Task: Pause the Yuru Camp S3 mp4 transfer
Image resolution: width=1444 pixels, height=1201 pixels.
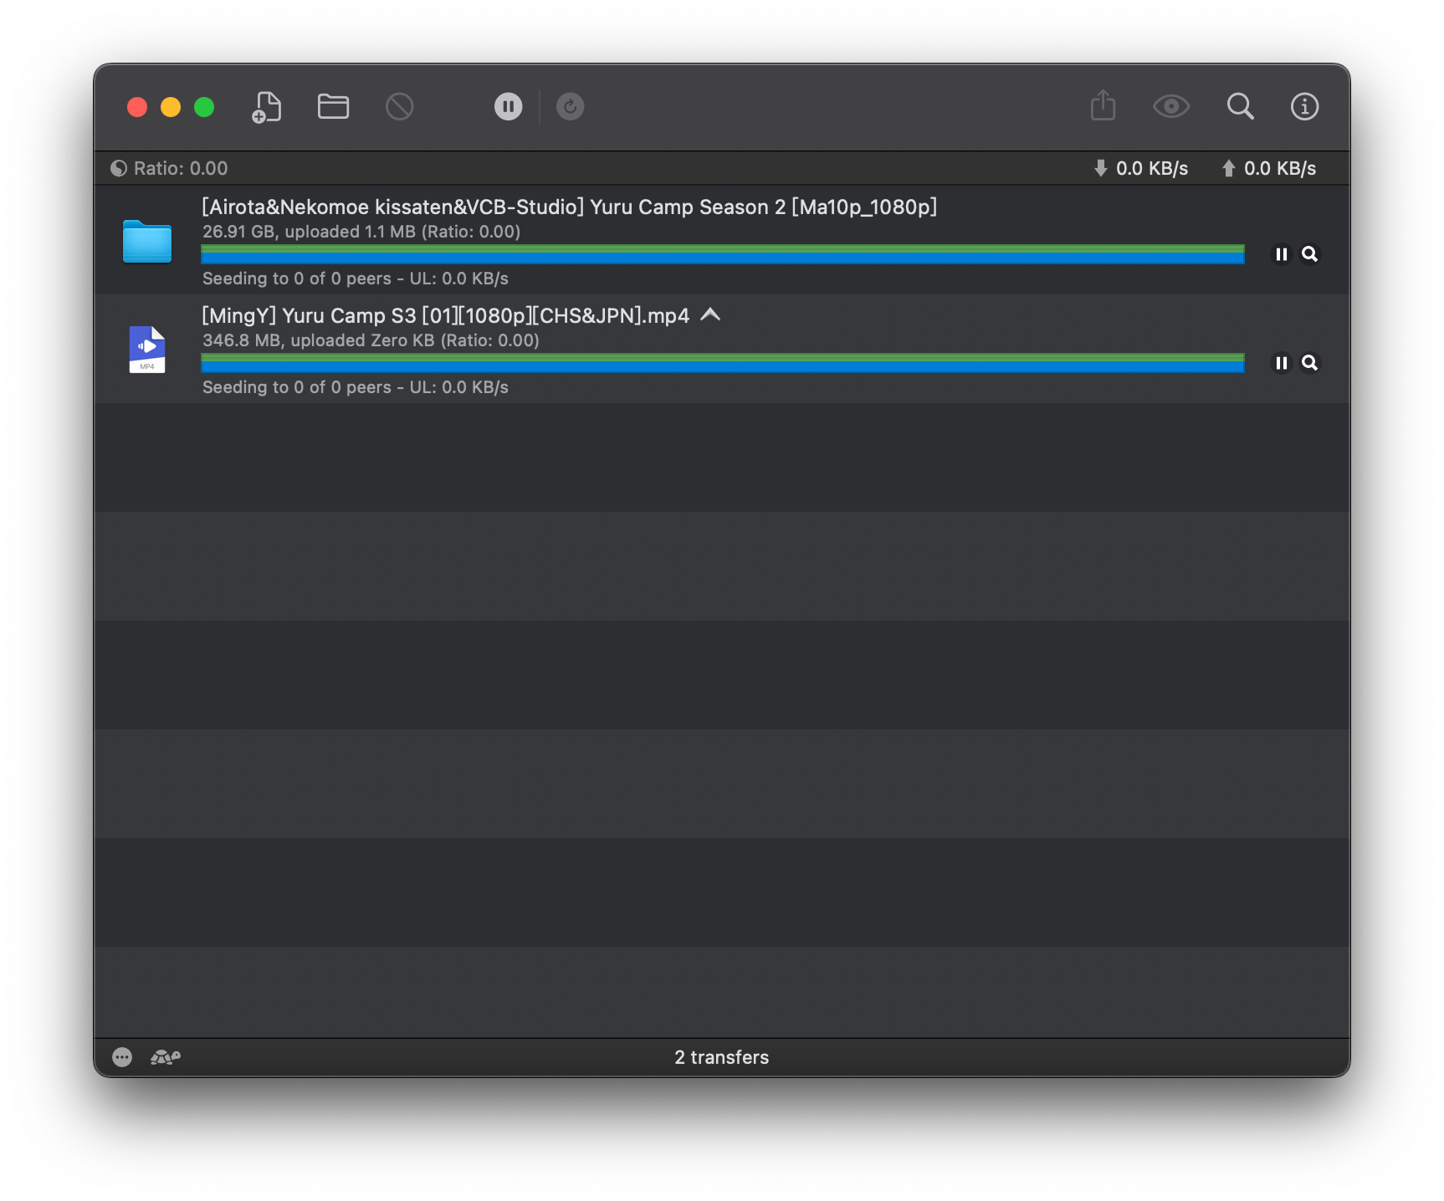Action: click(1281, 363)
